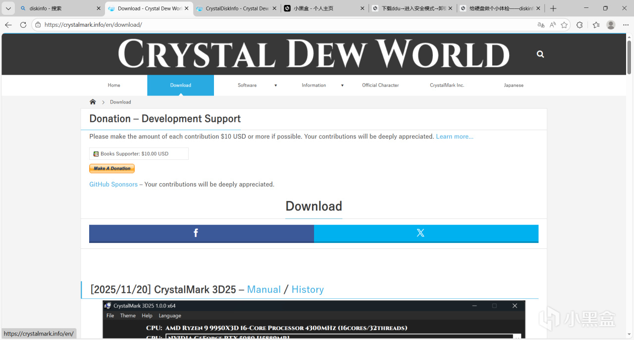Open the CrystalMark Inc. menu item
Image resolution: width=634 pixels, height=340 pixels.
[x=447, y=85]
